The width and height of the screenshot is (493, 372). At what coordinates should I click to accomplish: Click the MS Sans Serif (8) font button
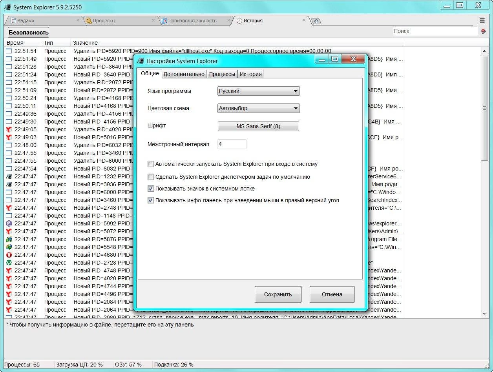(x=258, y=126)
